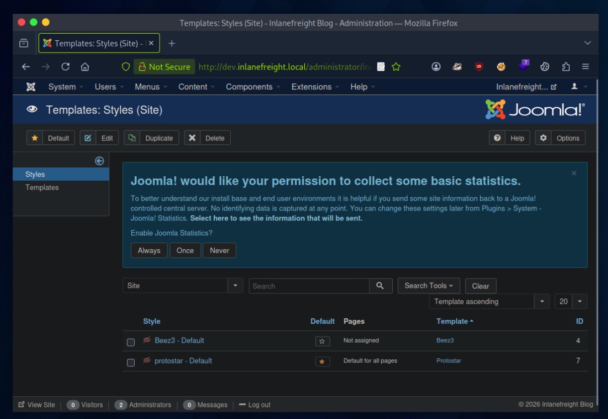Screen dimensions: 608x419
Task: Check the Beez3 - Default checkbox
Action: point(131,342)
